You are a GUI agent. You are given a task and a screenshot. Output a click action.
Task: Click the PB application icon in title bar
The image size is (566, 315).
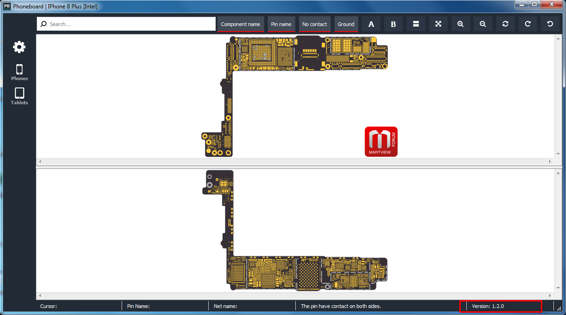tap(7, 7)
